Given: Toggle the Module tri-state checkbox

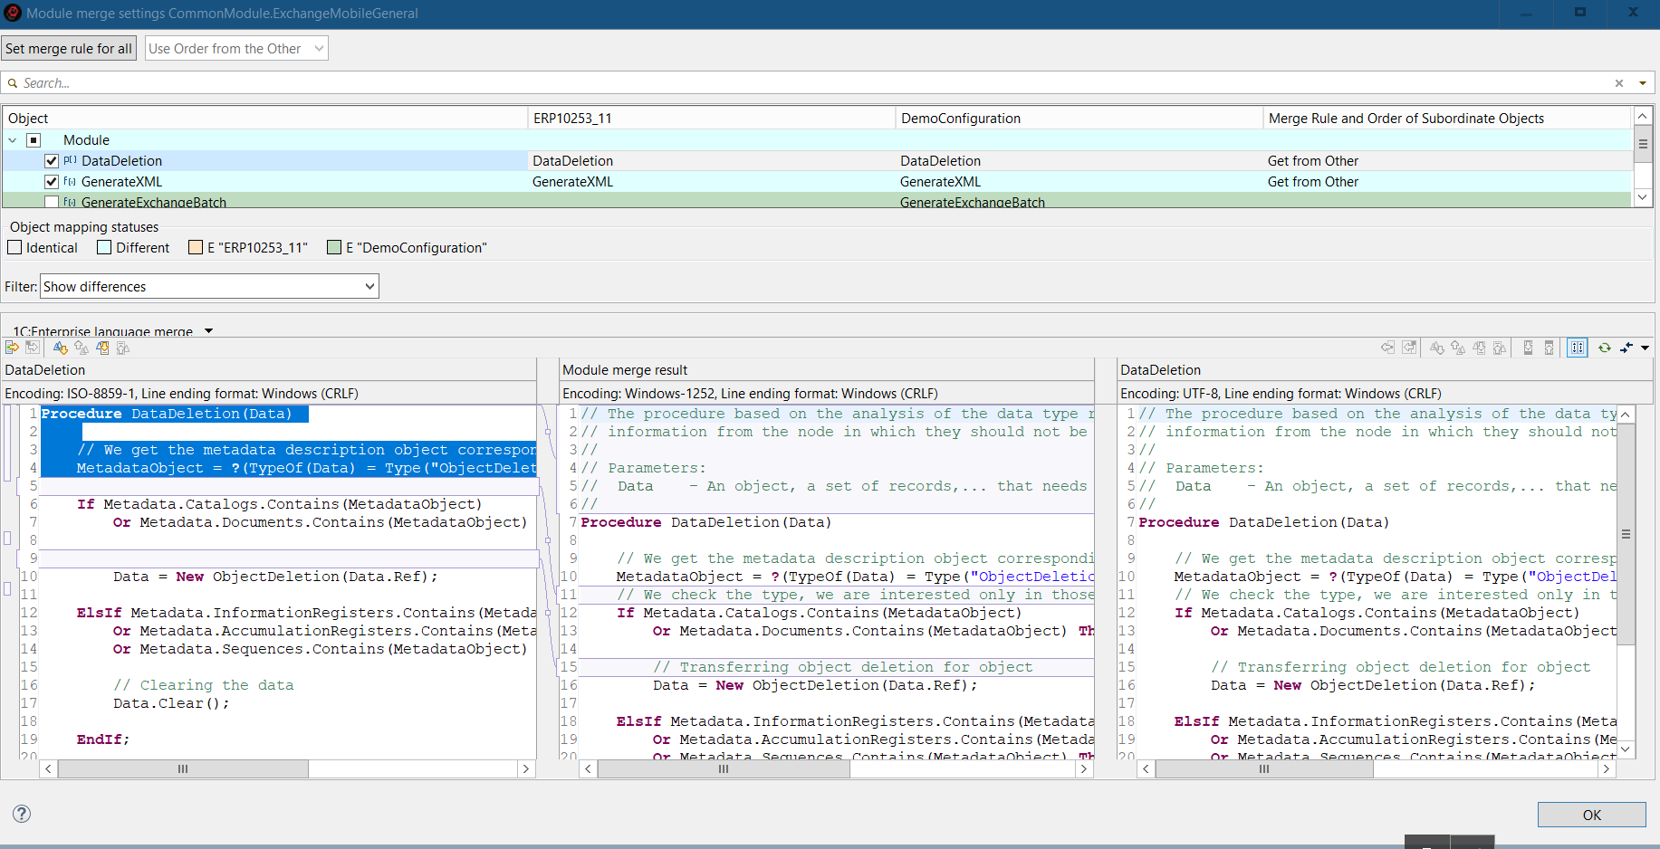Looking at the screenshot, I should pos(34,140).
